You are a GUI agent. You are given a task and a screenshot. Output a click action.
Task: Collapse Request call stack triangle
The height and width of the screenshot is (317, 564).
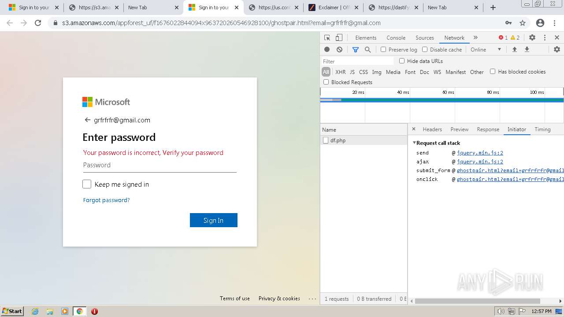tap(414, 143)
